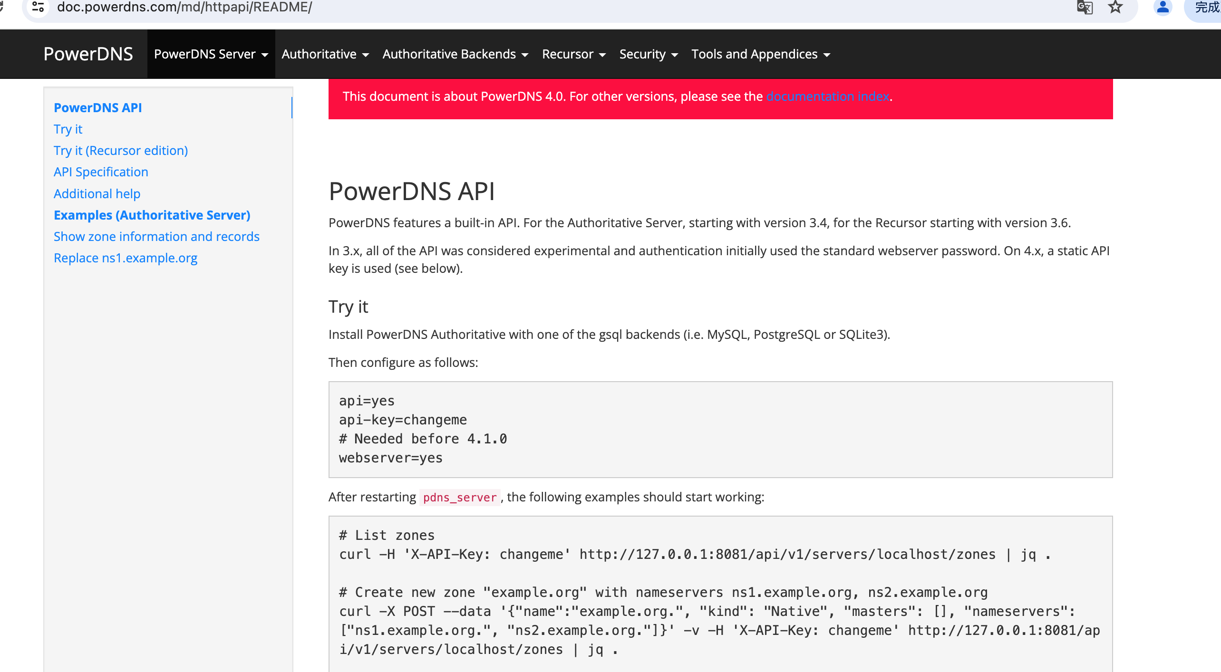Screen dimensions: 1221x672
Task: Follow the documentation index link
Action: (827, 96)
